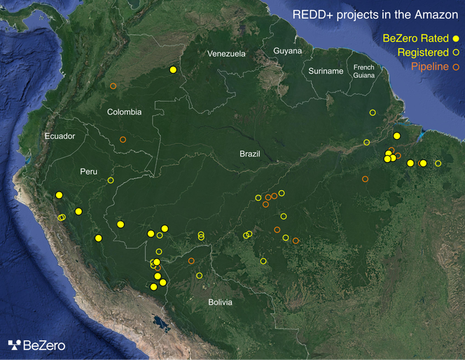The width and height of the screenshot is (465, 360).
Task: Select the registered marker above Bolivia label
Action: [200, 276]
